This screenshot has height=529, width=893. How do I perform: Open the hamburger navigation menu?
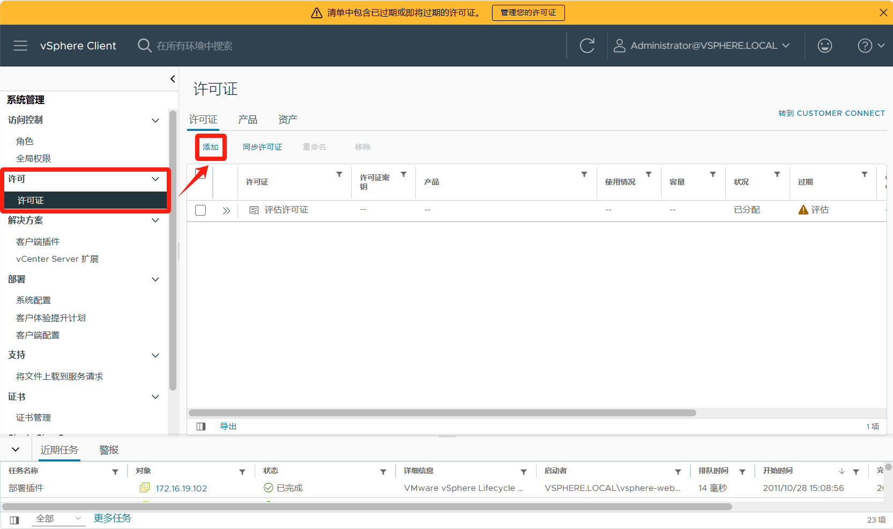[x=20, y=46]
